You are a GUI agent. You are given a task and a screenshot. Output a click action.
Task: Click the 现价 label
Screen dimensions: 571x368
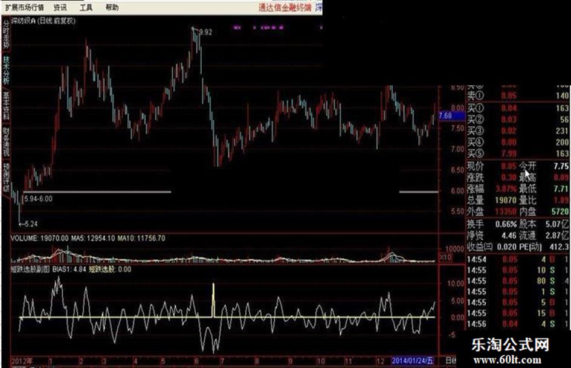point(476,166)
